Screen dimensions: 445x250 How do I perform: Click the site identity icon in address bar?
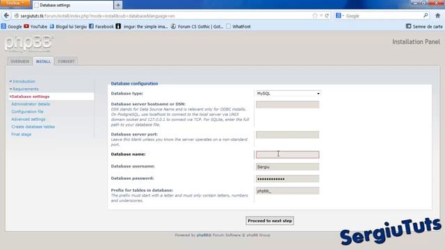coord(16,16)
